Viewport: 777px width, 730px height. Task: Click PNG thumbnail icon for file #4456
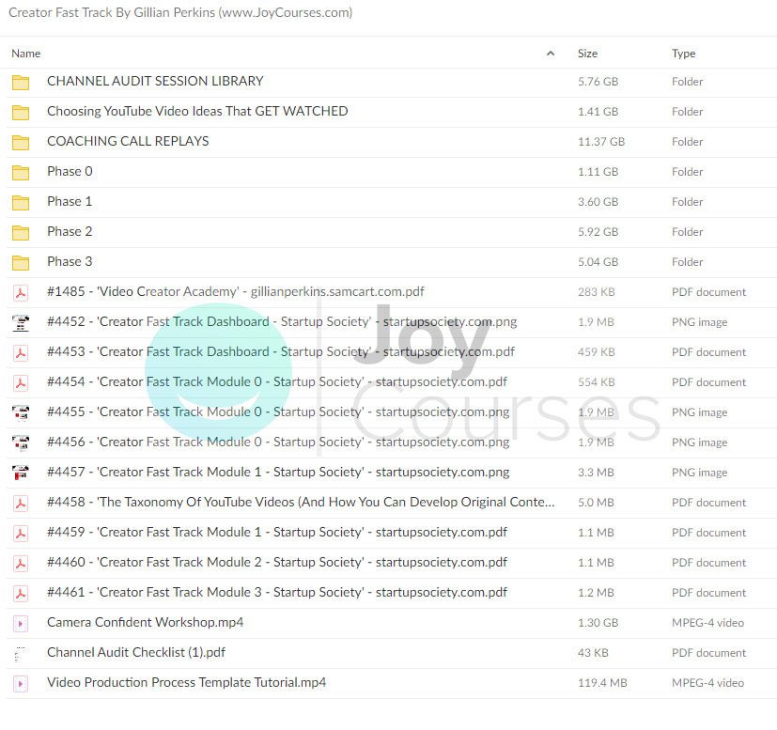point(21,443)
